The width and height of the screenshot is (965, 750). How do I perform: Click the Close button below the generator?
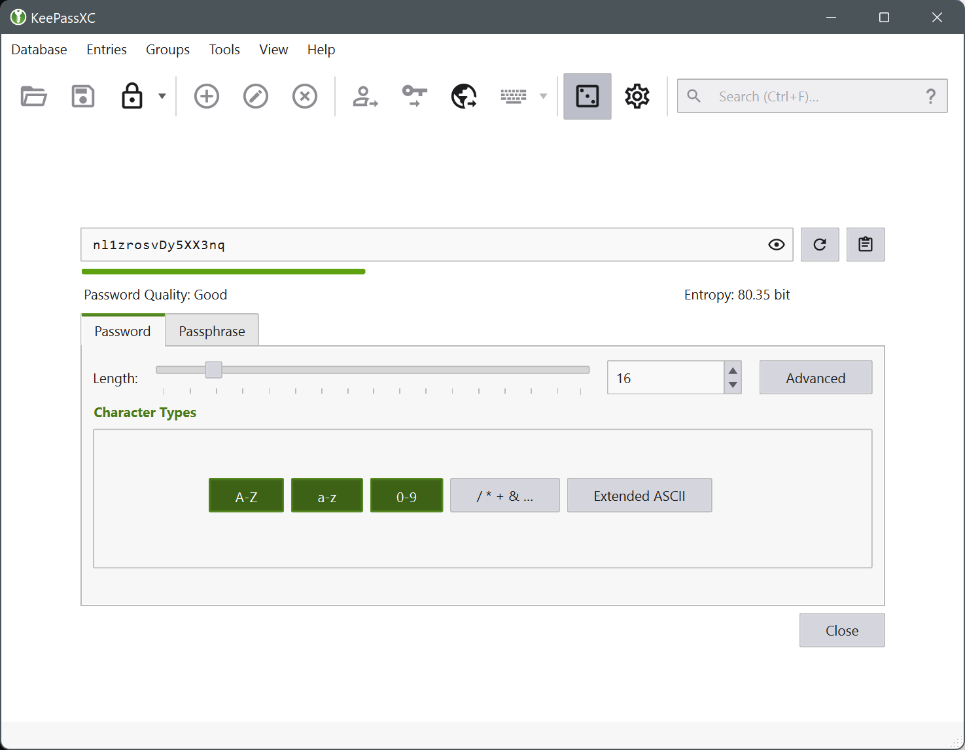click(841, 630)
